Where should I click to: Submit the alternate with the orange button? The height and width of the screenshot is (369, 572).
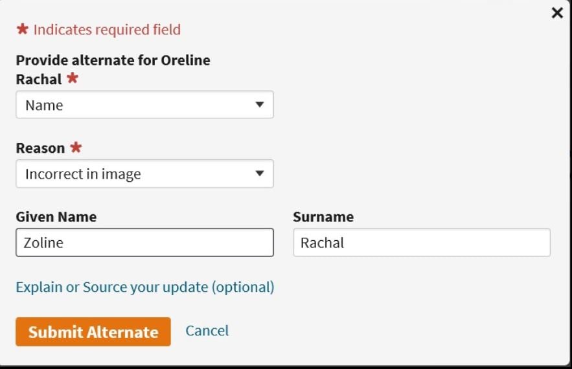(93, 331)
